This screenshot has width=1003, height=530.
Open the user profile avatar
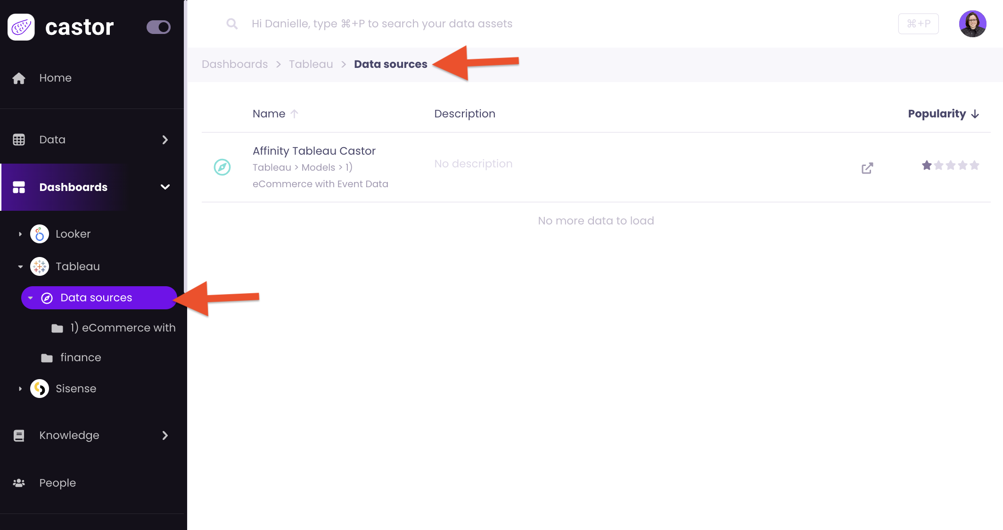click(x=972, y=24)
